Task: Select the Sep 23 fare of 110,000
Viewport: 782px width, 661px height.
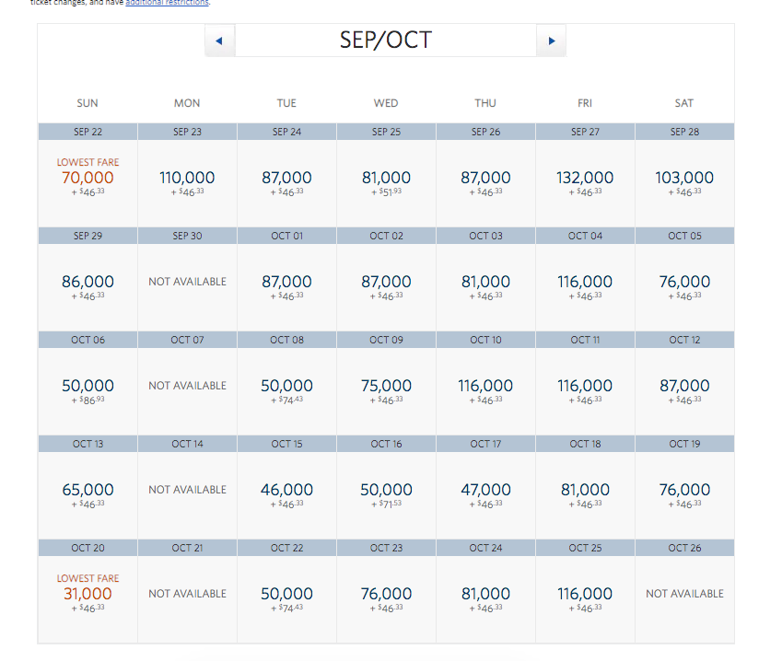Action: 187,178
